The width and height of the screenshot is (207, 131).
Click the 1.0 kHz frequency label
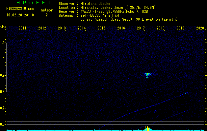tap(3, 59)
